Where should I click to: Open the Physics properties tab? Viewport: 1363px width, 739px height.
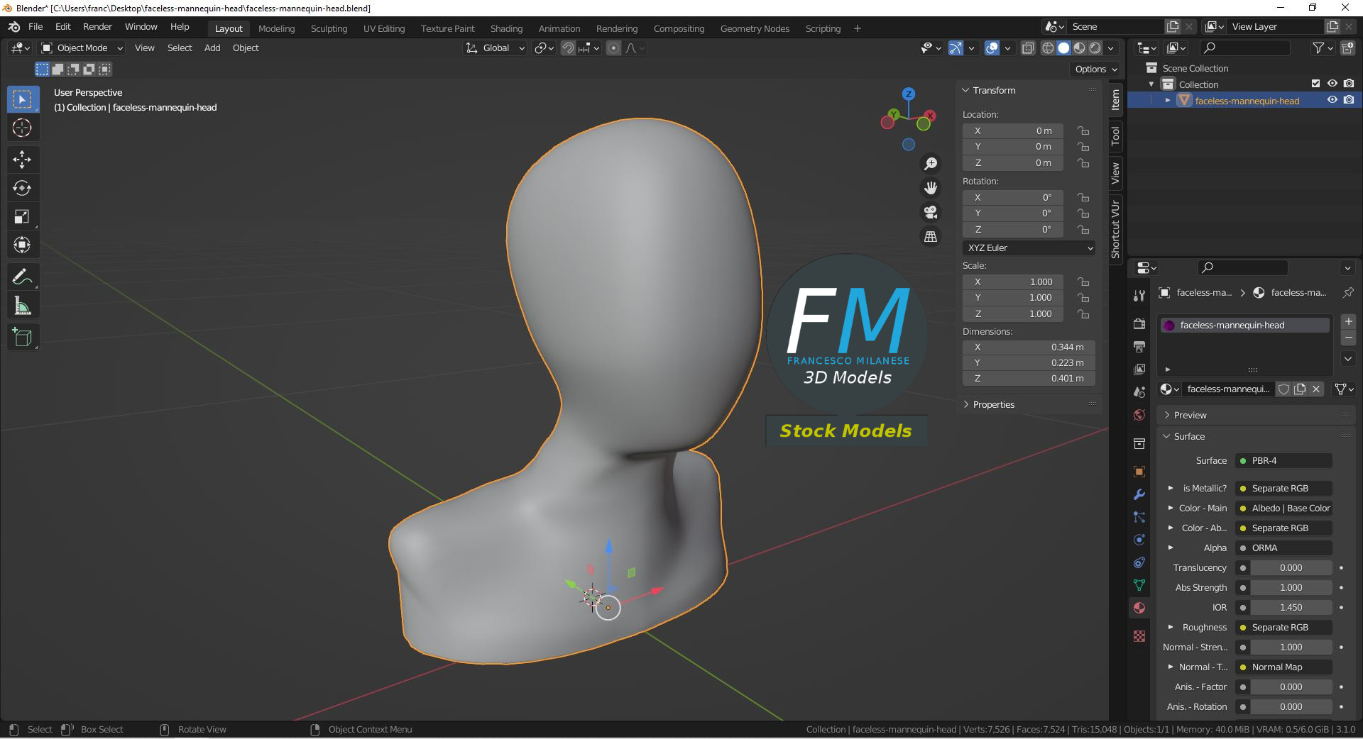1139,540
